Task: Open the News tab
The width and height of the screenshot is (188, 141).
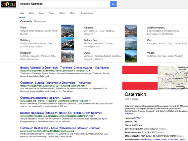Action: click(x=51, y=13)
